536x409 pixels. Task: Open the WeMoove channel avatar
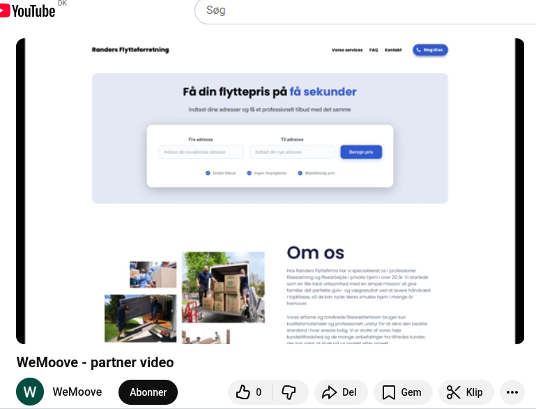(30, 392)
